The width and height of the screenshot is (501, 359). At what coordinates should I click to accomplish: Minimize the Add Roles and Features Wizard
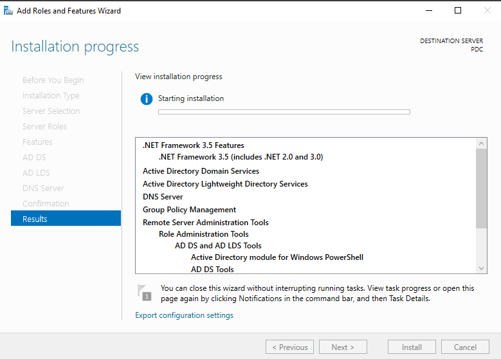pyautogui.click(x=429, y=10)
